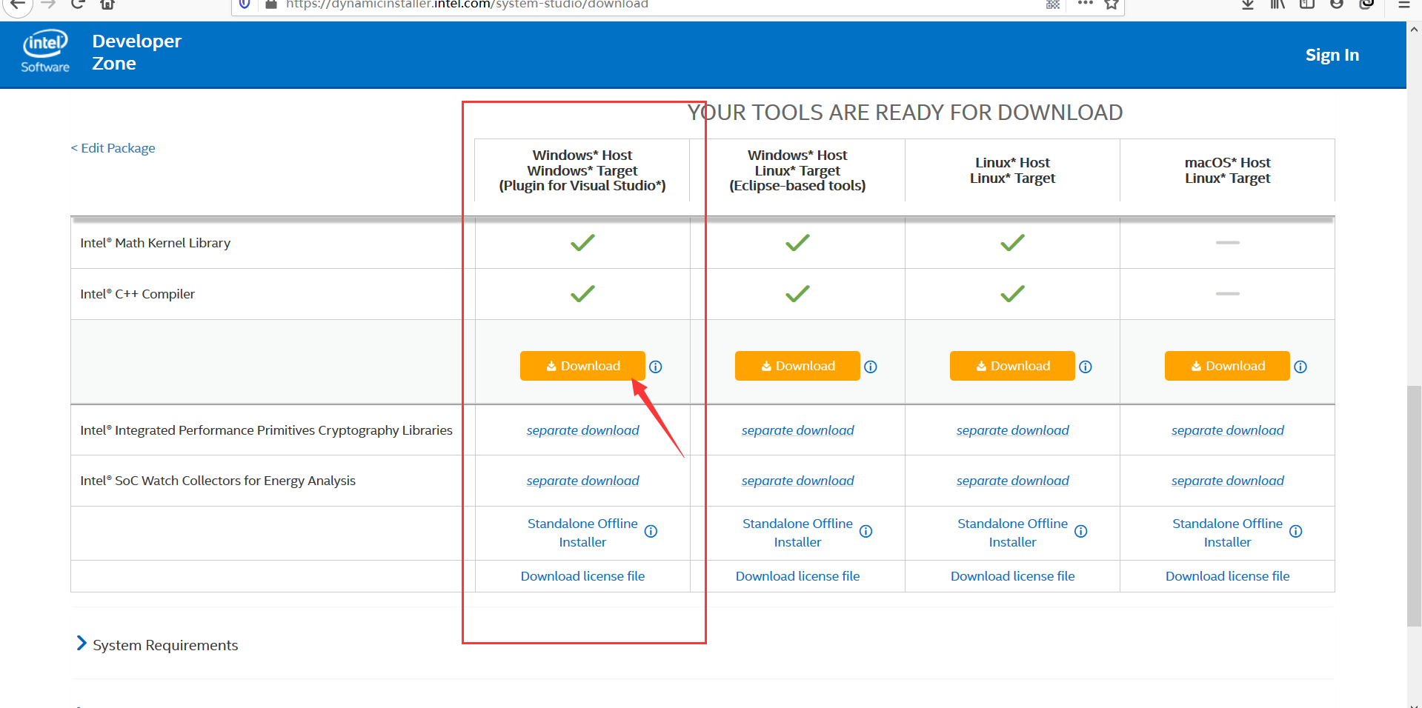Open the browser downloads arrow icon
Viewport: 1422px width, 708px height.
click(x=1248, y=4)
